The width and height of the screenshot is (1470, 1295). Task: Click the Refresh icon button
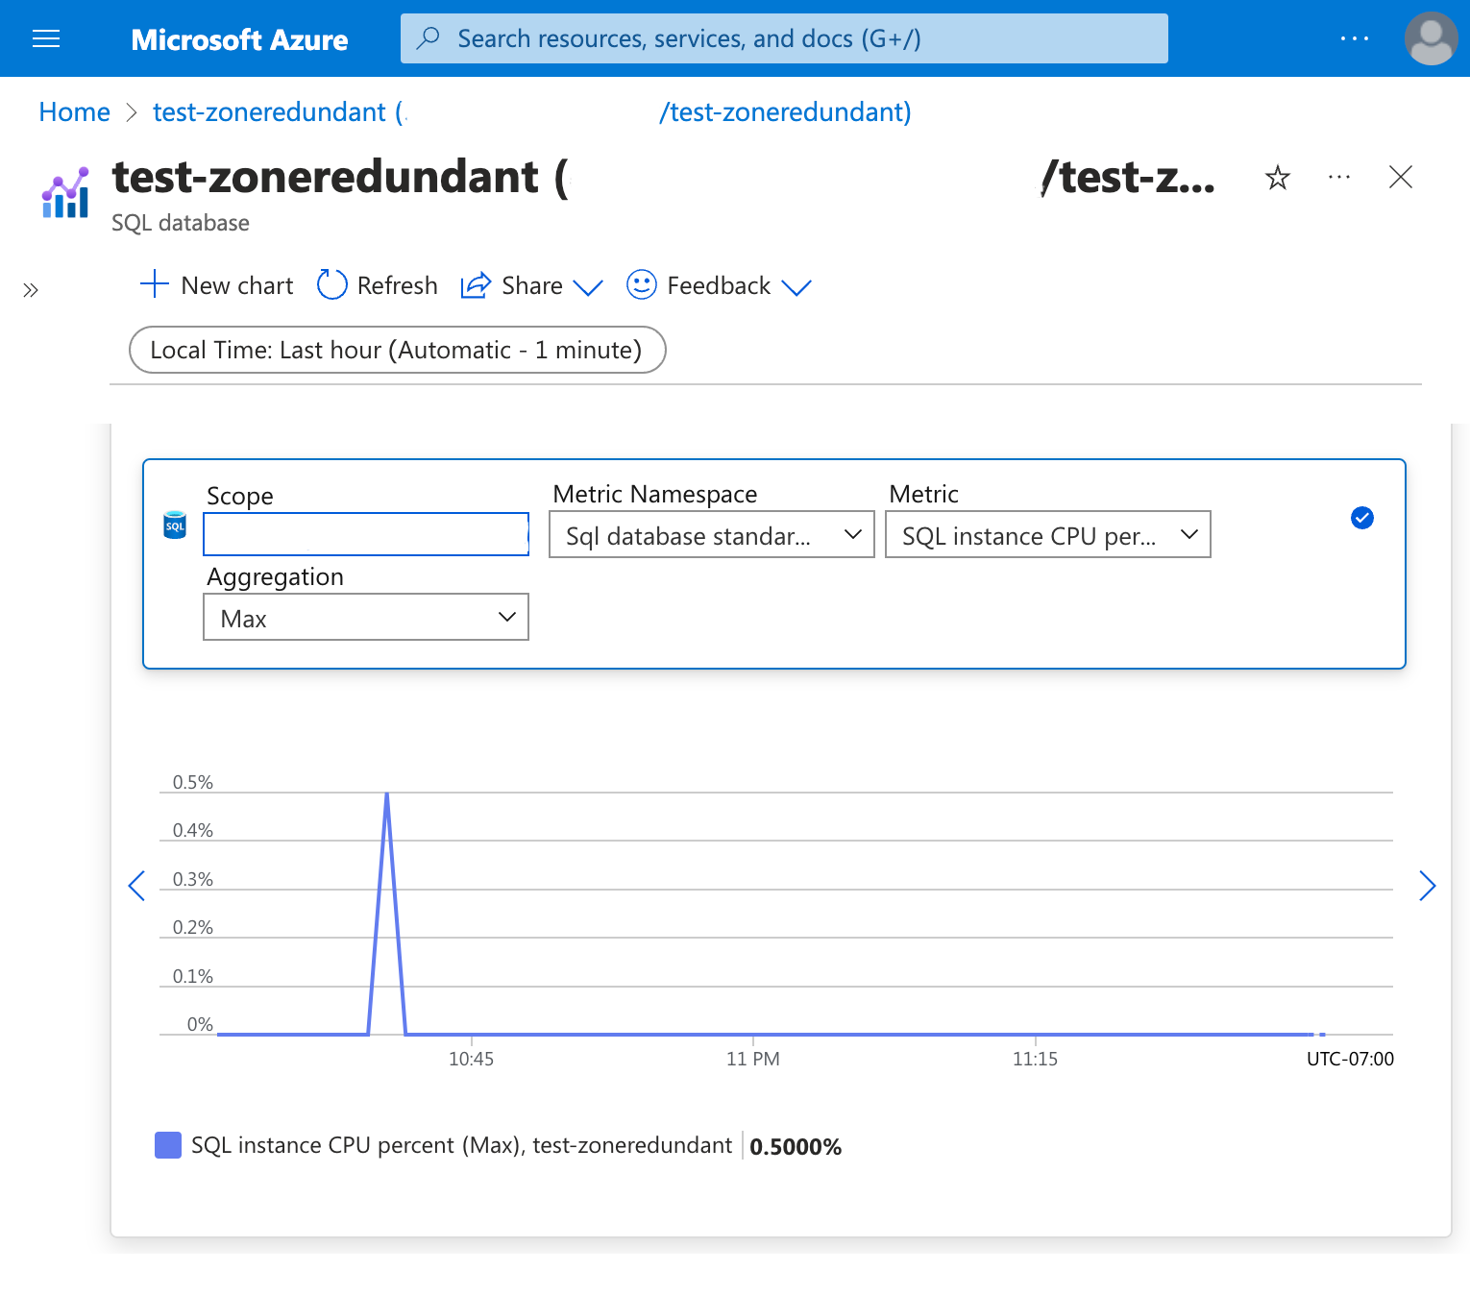coord(332,285)
